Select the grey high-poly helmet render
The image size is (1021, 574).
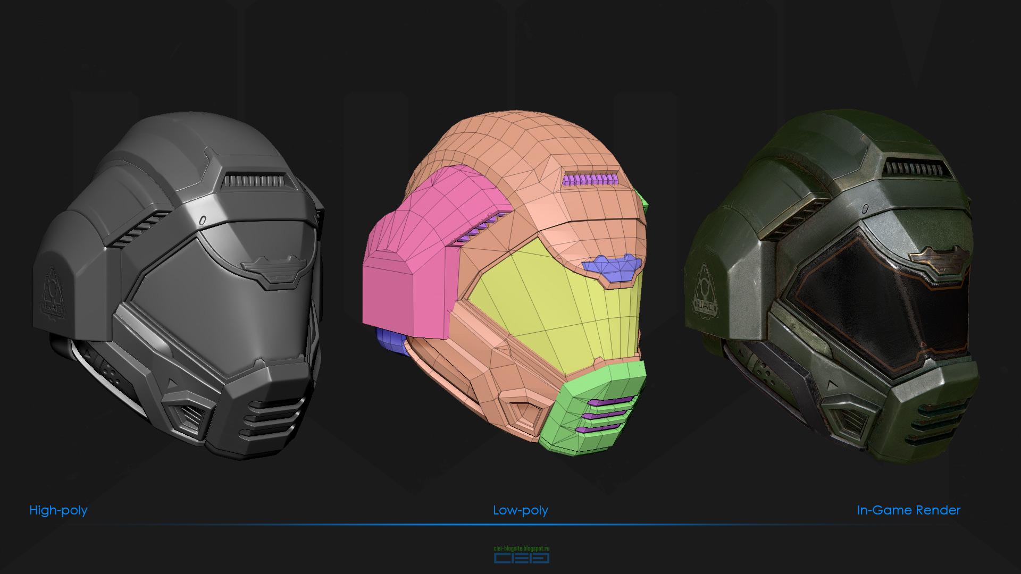pyautogui.click(x=178, y=285)
